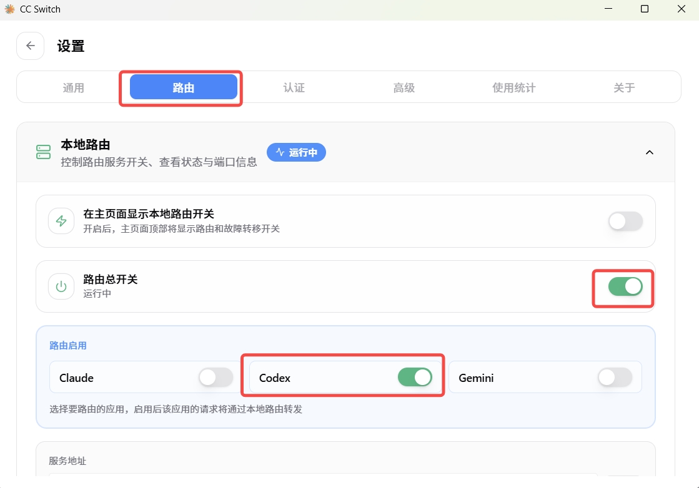
Task: Close the CC Switch window
Action: pyautogui.click(x=681, y=9)
